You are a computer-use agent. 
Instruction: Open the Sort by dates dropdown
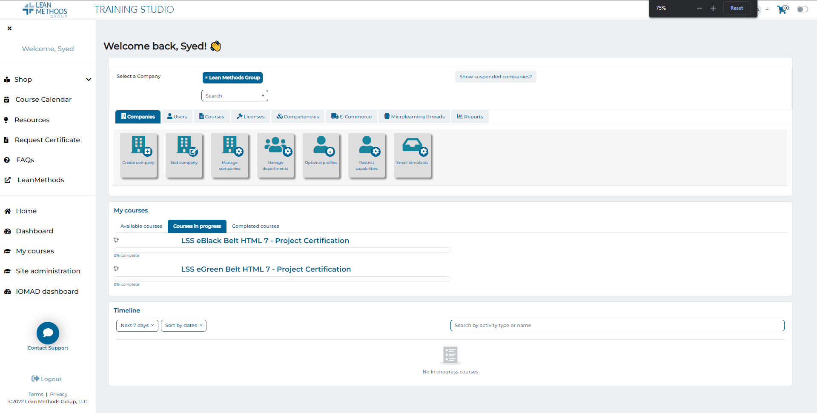tap(183, 326)
